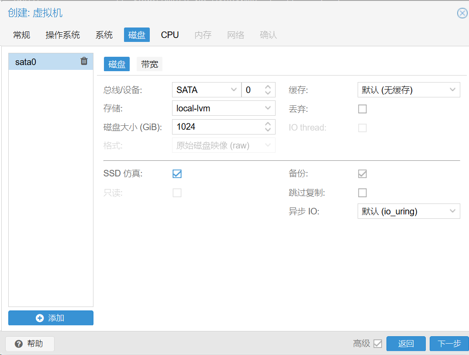Click the Add (添加) disk button
This screenshot has width=469, height=355.
pos(51,318)
